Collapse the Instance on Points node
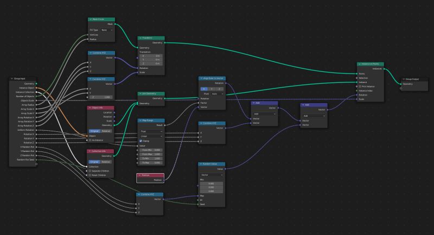The height and width of the screenshot is (235, 434). 360,64
